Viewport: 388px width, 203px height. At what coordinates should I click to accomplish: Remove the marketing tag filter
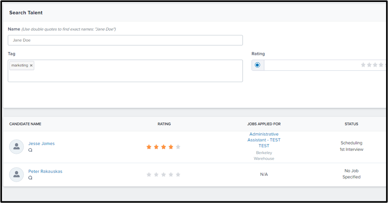(x=31, y=66)
